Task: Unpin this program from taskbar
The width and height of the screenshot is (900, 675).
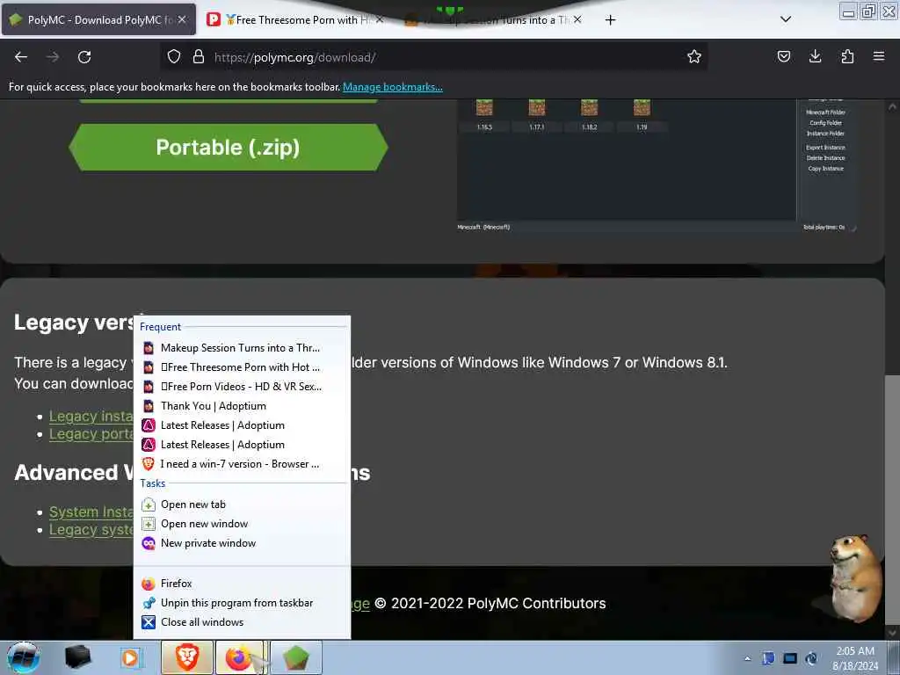Action: coord(242,603)
